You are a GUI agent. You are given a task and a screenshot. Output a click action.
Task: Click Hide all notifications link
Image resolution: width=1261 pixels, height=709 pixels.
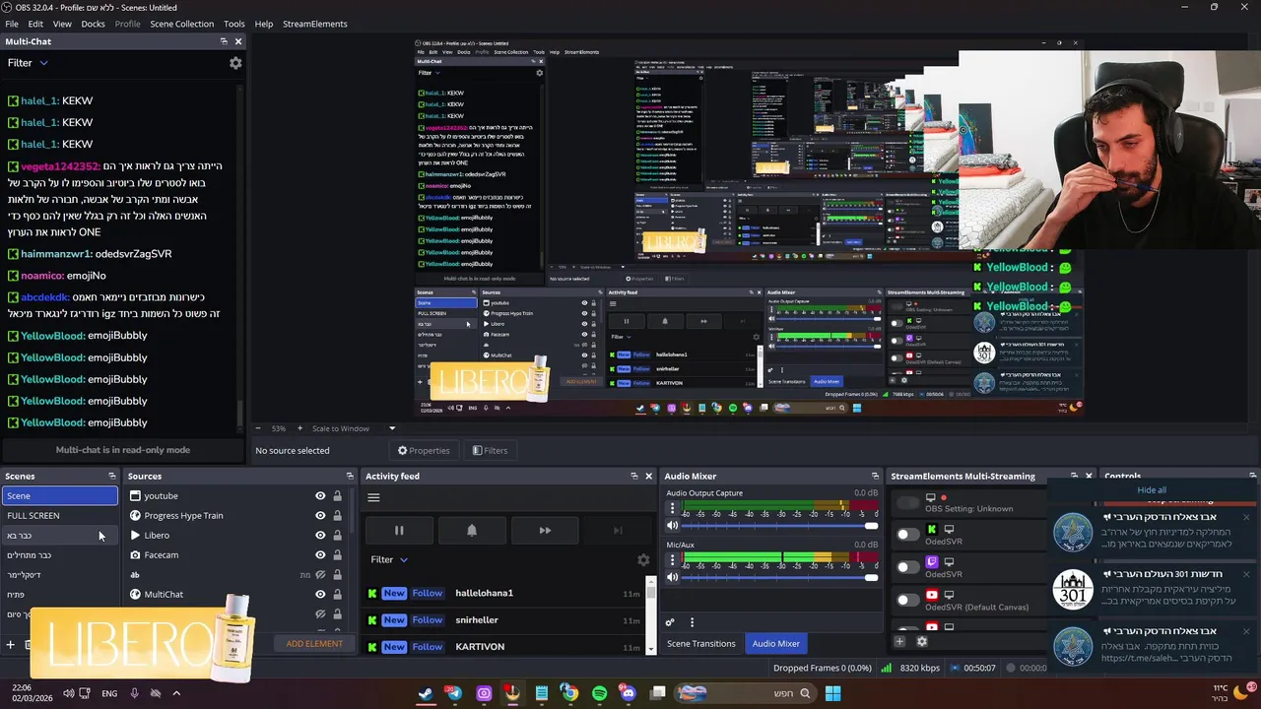click(x=1152, y=490)
